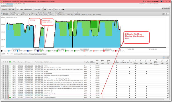Click the 13:30 (NEM) time dropdown
172x102 pixels.
point(156,1)
